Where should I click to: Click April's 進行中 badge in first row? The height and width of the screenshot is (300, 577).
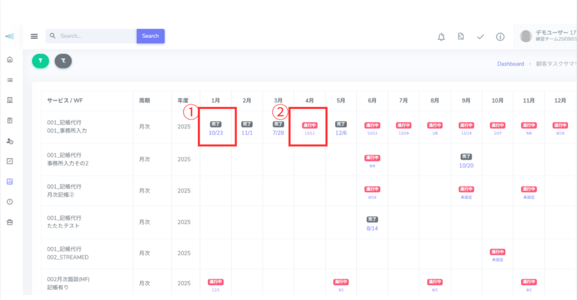310,125
